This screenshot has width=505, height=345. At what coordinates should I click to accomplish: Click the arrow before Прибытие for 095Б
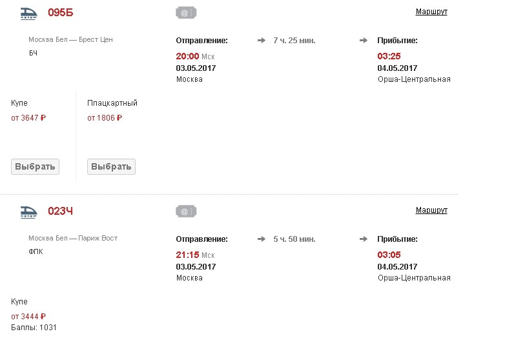[x=364, y=41]
